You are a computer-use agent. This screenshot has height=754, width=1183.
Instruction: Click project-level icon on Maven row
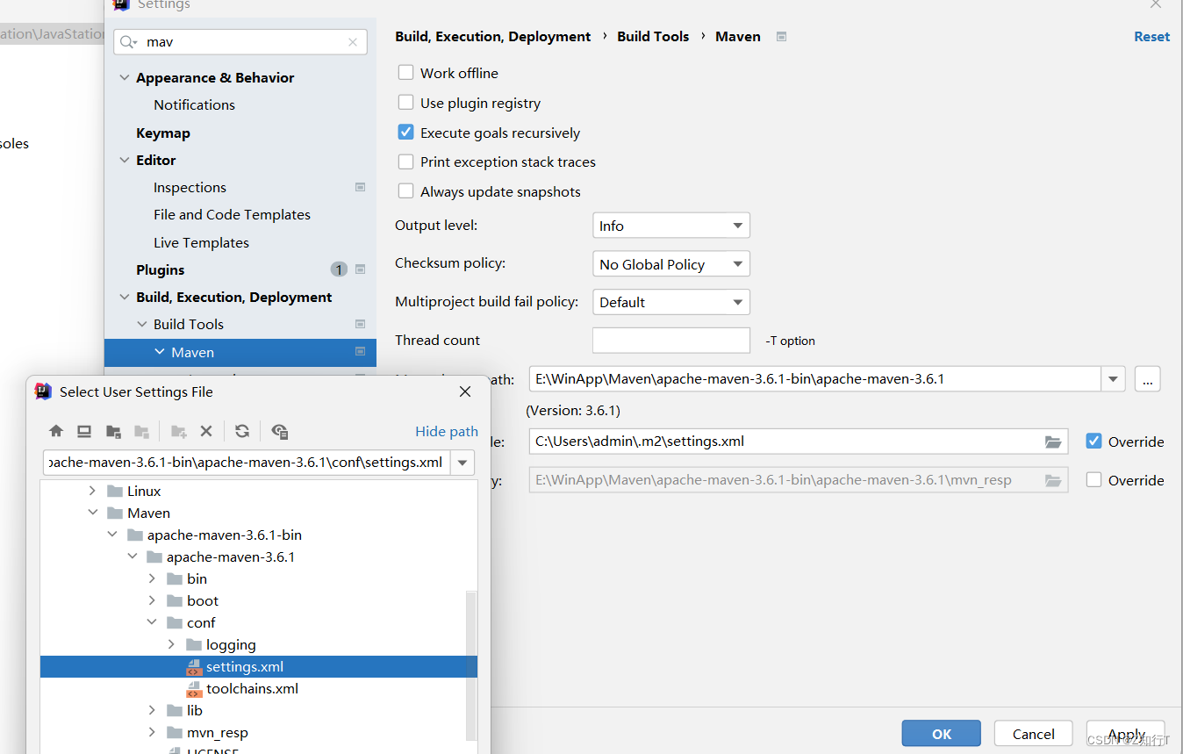[360, 351]
